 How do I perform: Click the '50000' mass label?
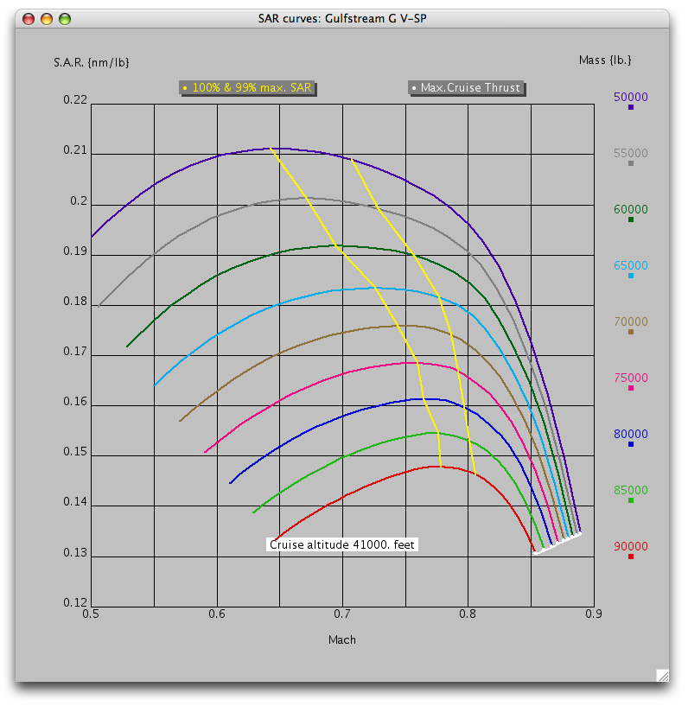pos(631,97)
